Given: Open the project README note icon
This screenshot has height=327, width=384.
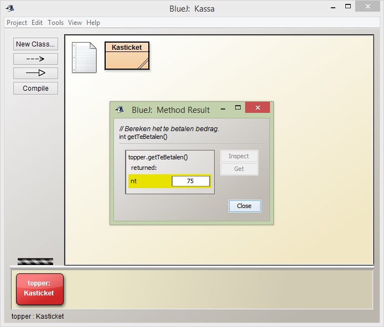Looking at the screenshot, I should pos(84,58).
